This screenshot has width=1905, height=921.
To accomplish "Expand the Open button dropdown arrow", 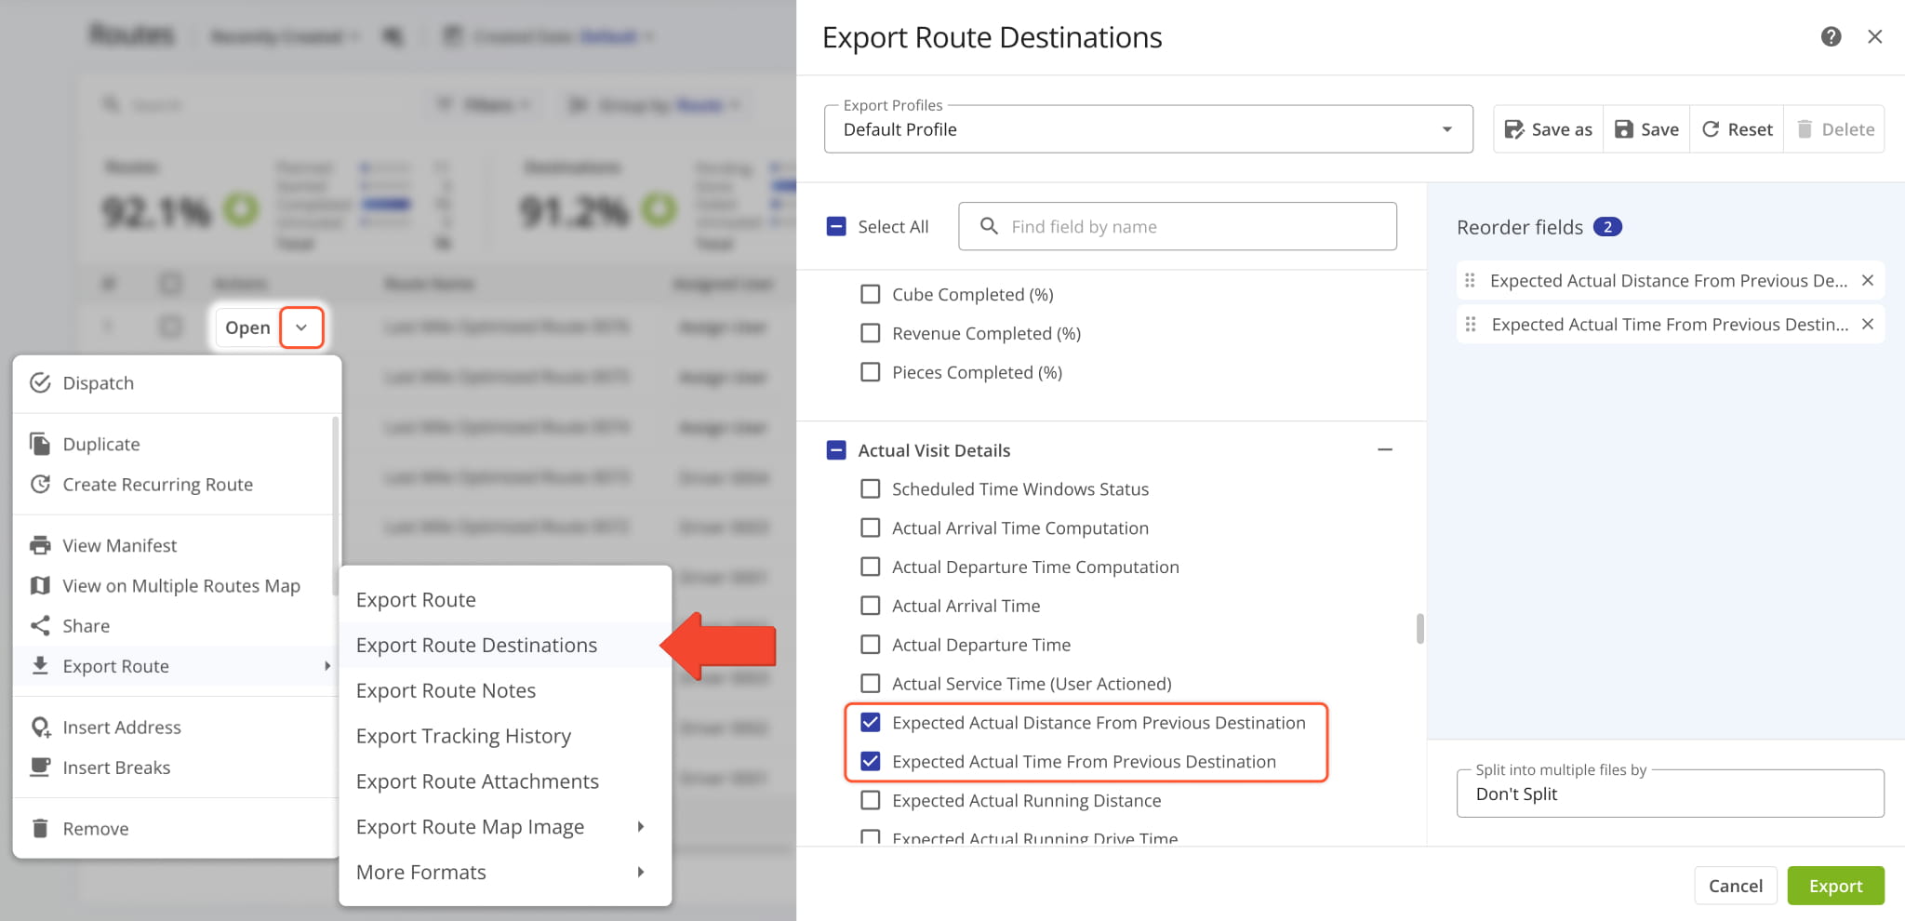I will pos(301,327).
